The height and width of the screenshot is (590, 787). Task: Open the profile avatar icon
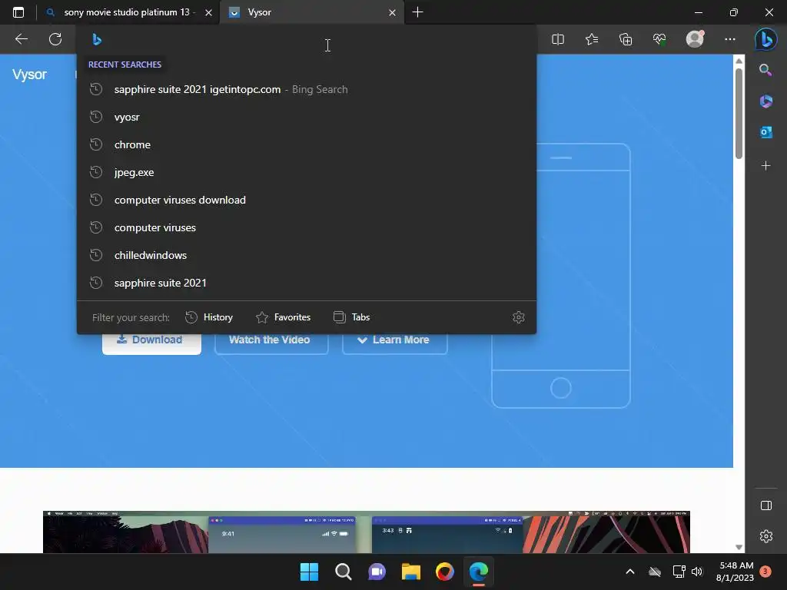(x=695, y=39)
